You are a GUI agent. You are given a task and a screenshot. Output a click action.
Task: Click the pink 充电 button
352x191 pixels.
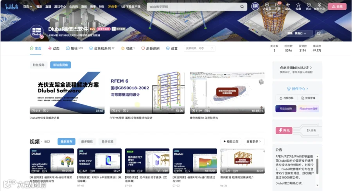click(x=284, y=131)
